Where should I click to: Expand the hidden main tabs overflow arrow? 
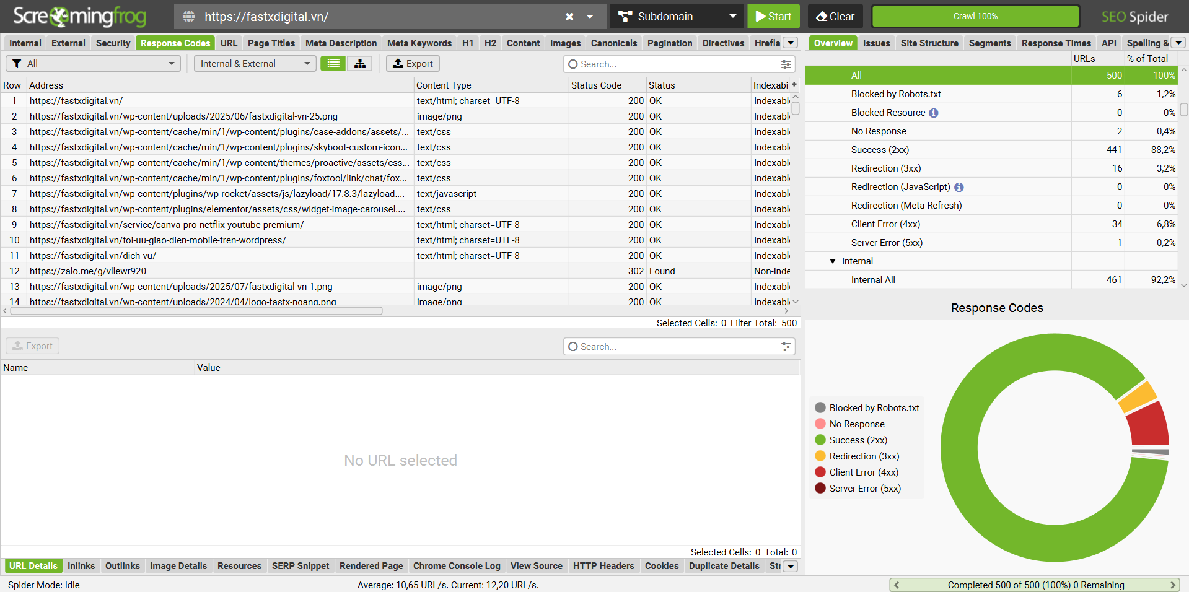(791, 43)
